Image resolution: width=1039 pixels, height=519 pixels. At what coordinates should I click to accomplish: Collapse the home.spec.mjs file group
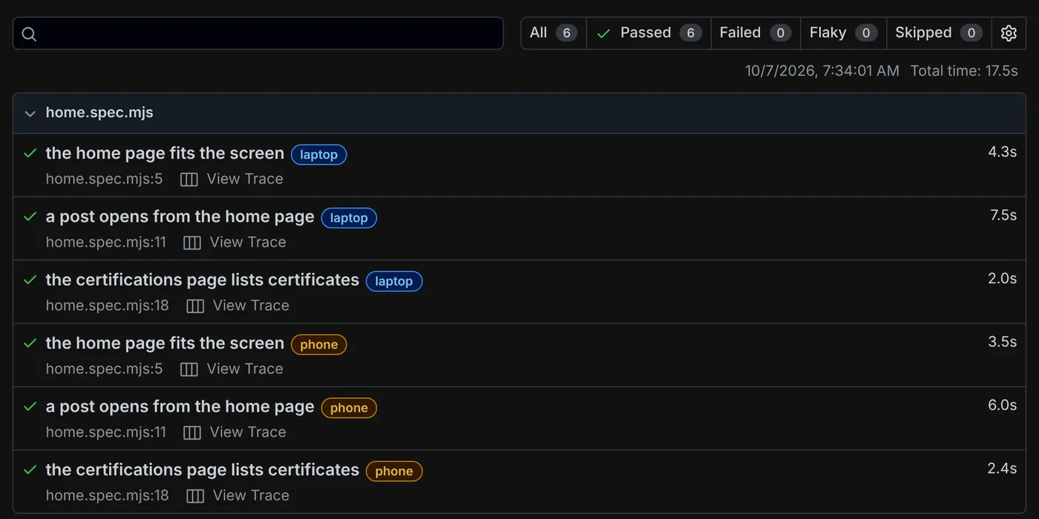30,113
